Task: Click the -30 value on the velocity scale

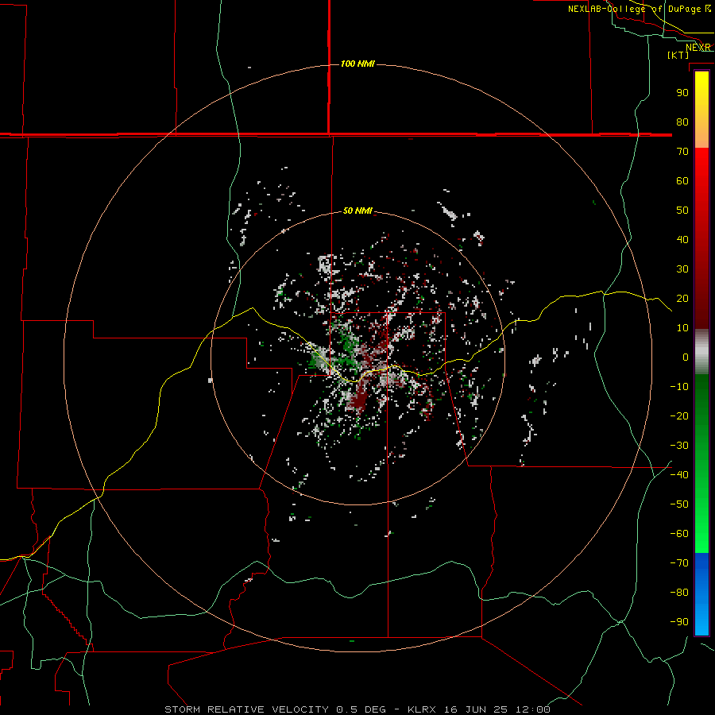Action: [679, 446]
